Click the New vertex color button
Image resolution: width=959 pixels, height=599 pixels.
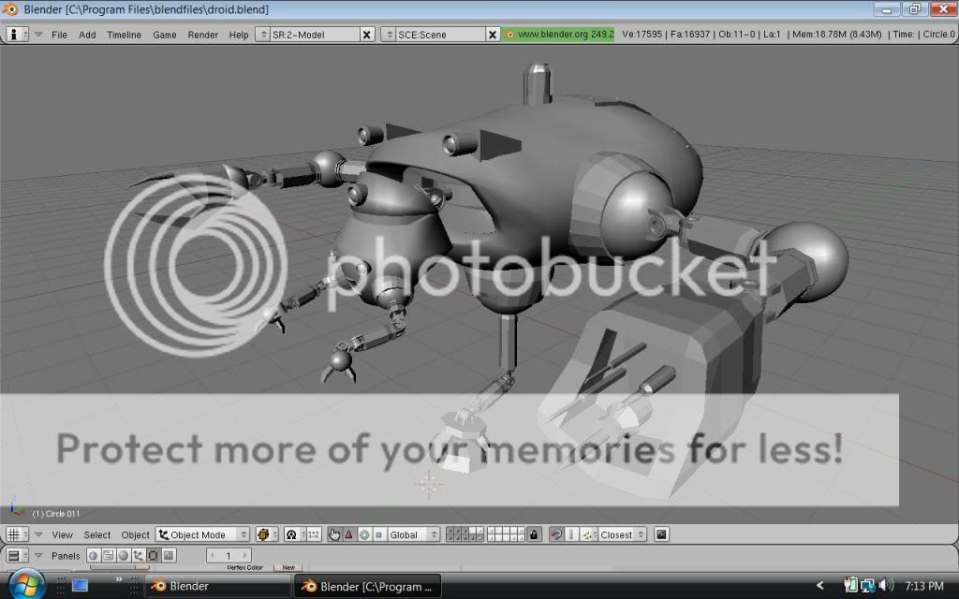[x=288, y=568]
